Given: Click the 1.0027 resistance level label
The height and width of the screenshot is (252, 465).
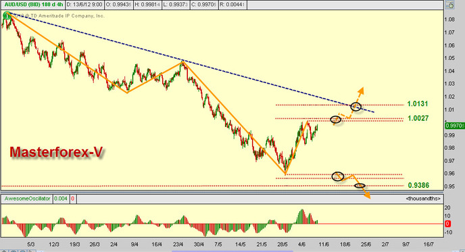Looking at the screenshot, I should [x=418, y=118].
